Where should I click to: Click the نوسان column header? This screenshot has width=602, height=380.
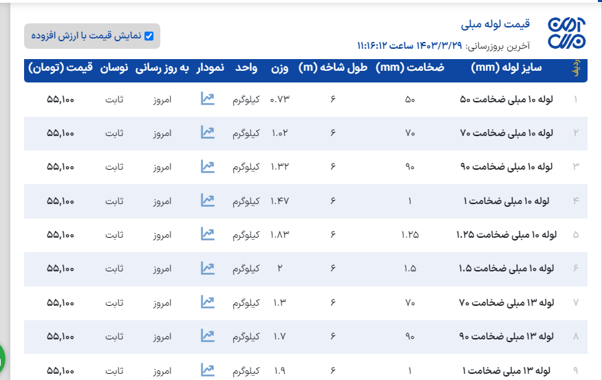[114, 68]
